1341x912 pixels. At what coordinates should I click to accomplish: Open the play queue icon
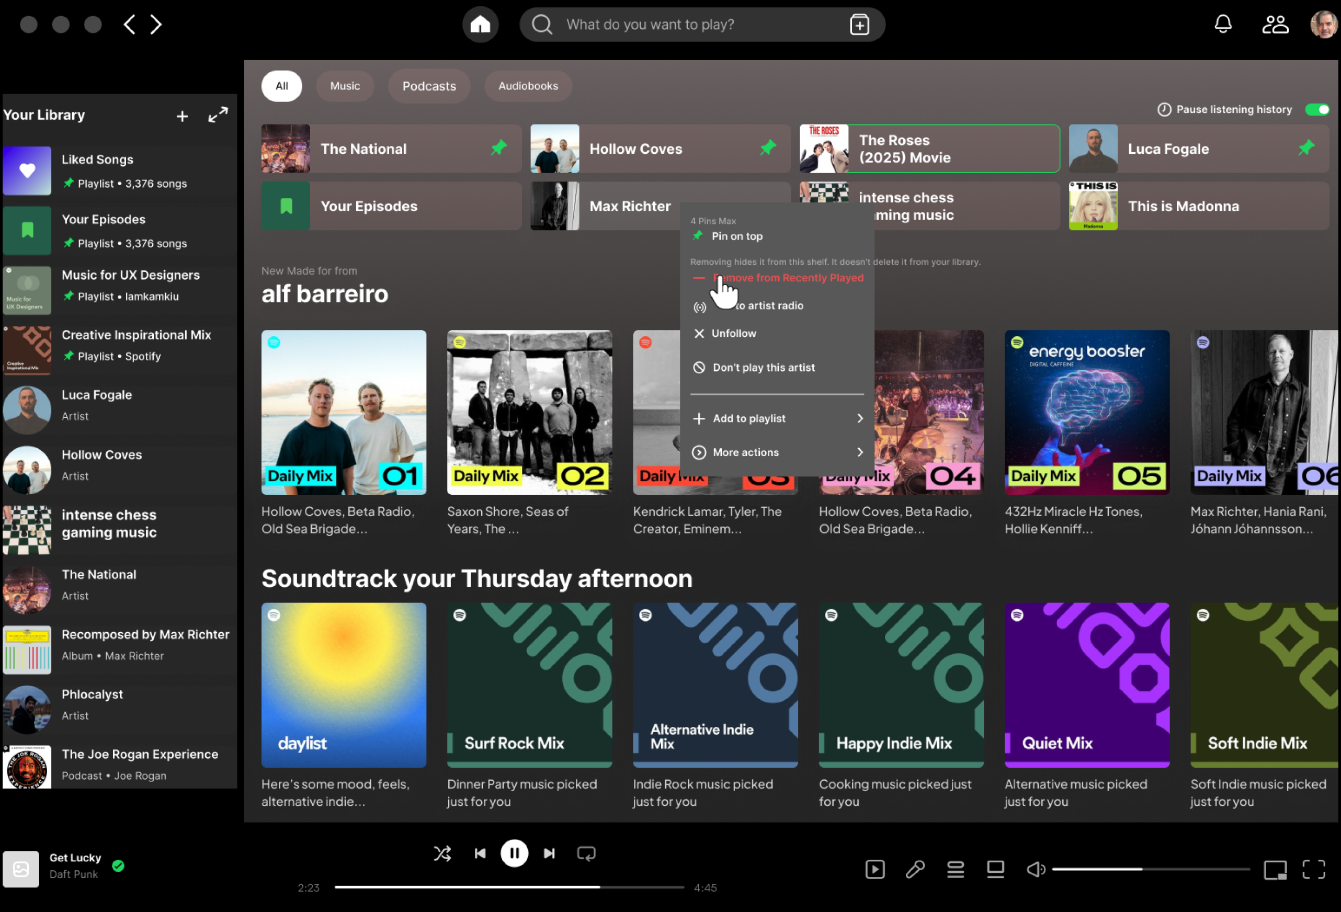coord(956,869)
